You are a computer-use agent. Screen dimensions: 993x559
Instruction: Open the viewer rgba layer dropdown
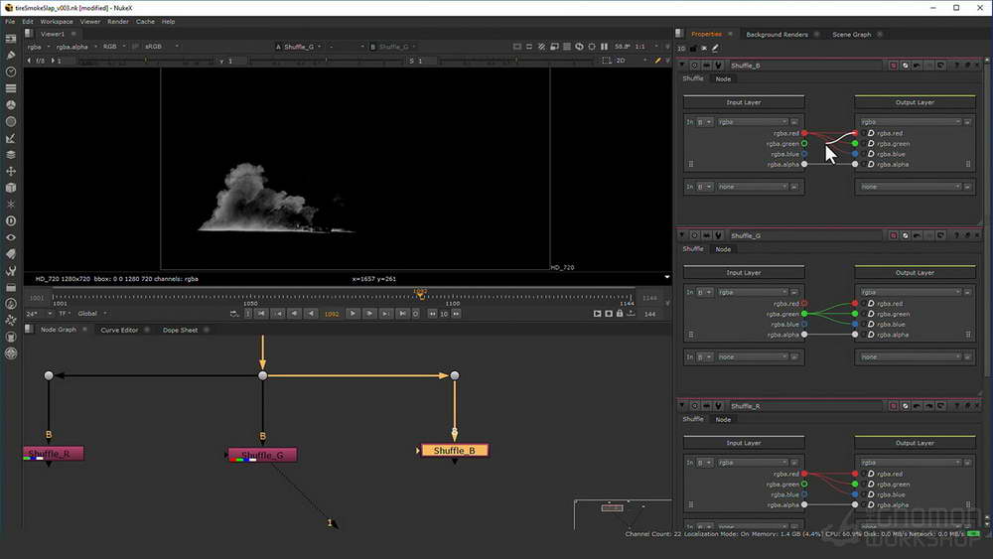39,47
